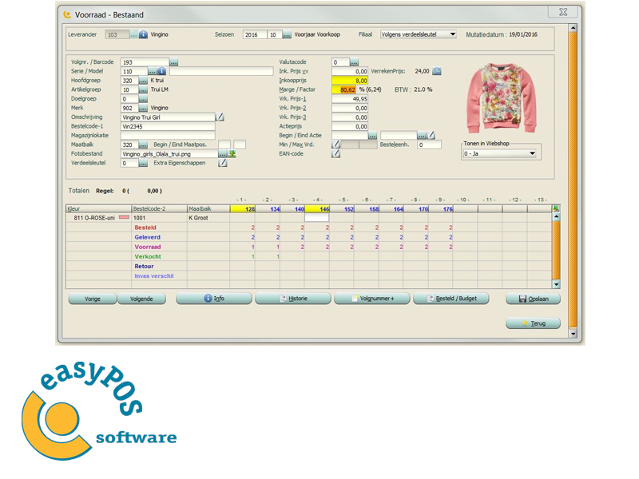Click the Fotobestand filename field
This screenshot has width=639, height=479.
coord(169,154)
